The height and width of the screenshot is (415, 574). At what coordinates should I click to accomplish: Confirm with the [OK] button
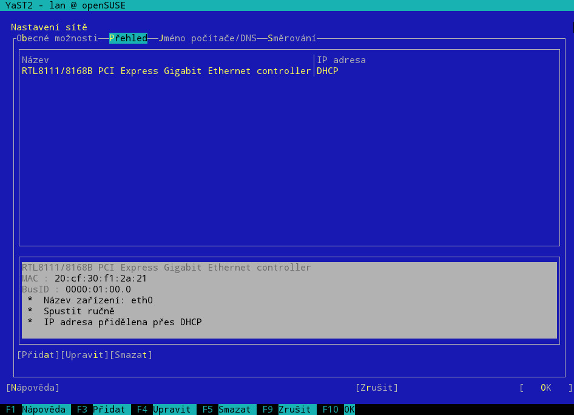point(545,388)
